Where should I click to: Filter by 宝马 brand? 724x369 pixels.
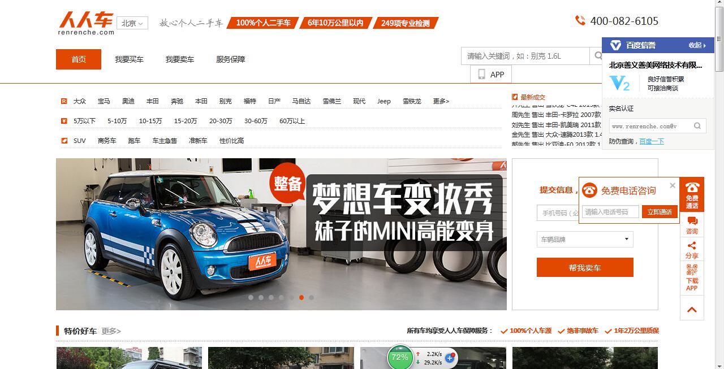pos(104,101)
